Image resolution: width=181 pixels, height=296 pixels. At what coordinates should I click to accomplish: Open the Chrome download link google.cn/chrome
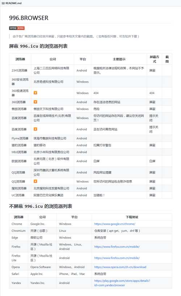115,224
